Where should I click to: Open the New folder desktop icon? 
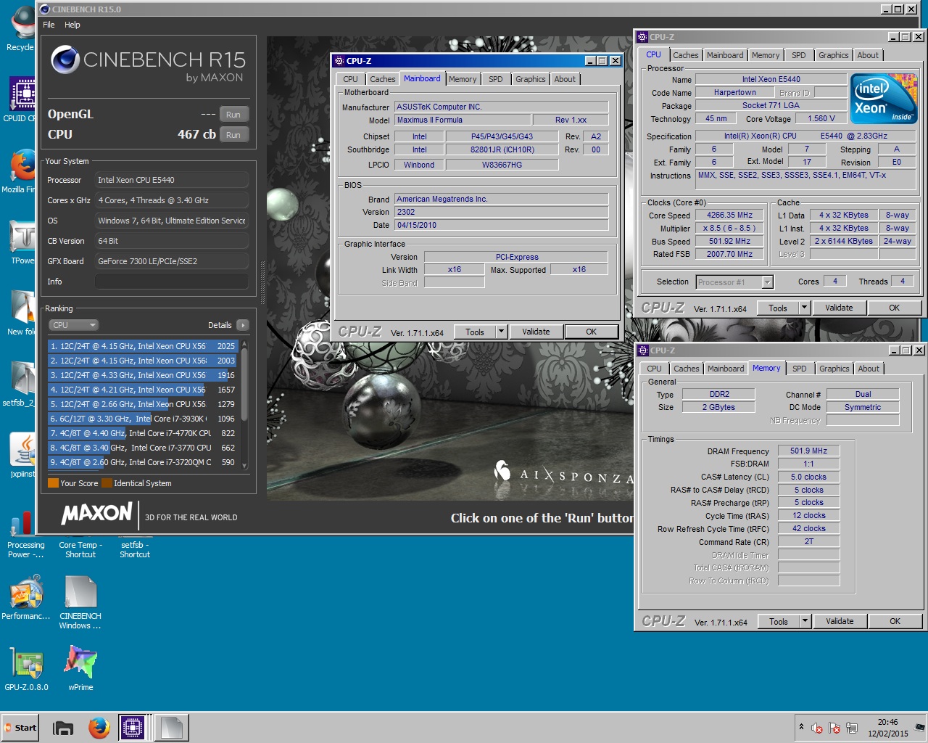pos(21,313)
